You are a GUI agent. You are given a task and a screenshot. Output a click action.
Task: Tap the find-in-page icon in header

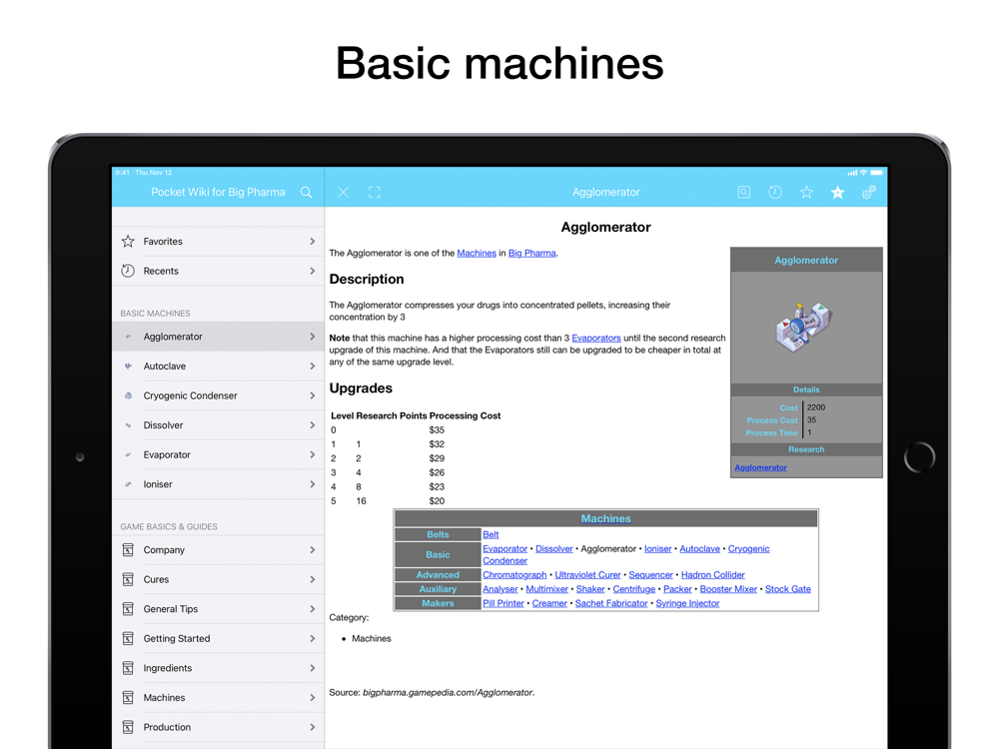[743, 193]
